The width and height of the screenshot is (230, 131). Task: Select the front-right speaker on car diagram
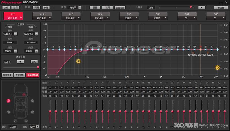click(32, 101)
